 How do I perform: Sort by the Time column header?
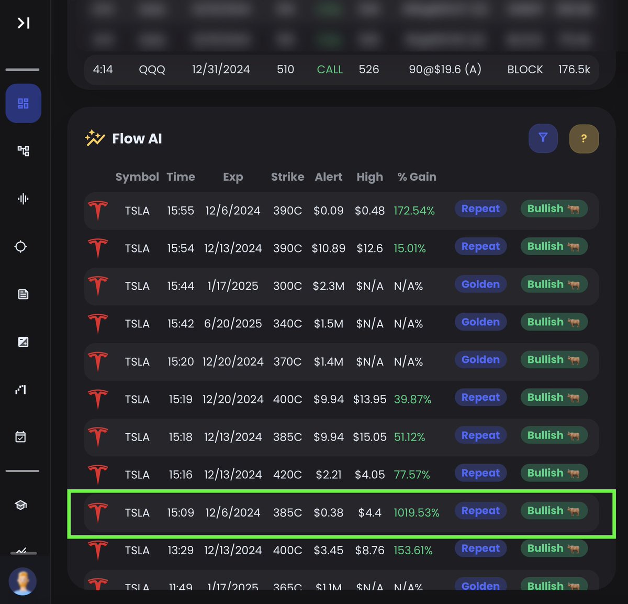pyautogui.click(x=181, y=177)
